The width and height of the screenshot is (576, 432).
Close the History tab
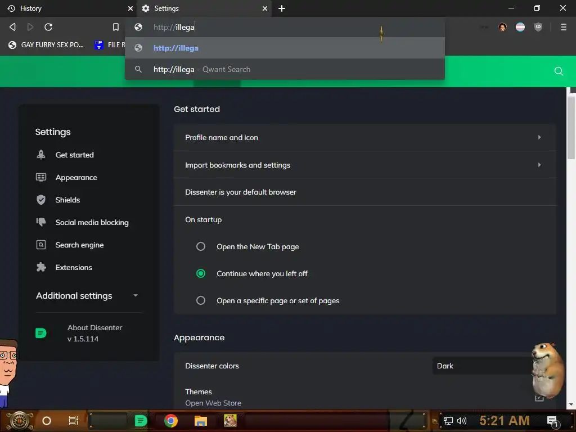pyautogui.click(x=130, y=8)
